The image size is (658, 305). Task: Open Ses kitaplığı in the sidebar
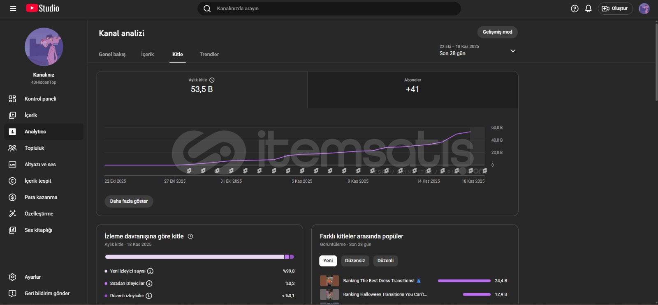[38, 230]
